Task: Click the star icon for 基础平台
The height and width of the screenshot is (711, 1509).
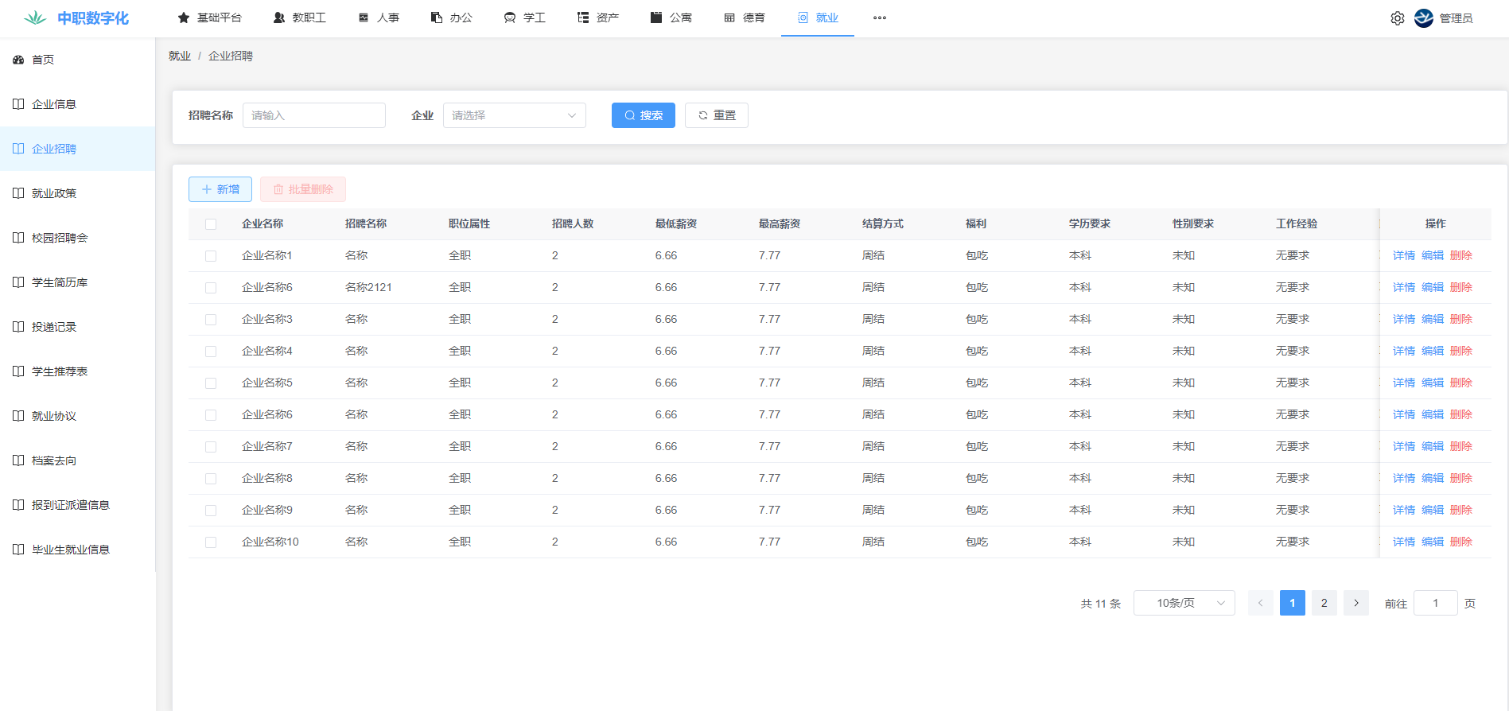Action: [x=184, y=17]
